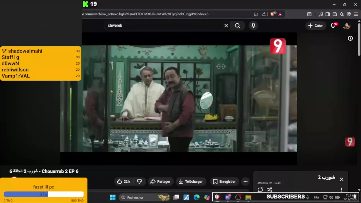Close the شورب 2 playlist panel

pyautogui.click(x=342, y=179)
